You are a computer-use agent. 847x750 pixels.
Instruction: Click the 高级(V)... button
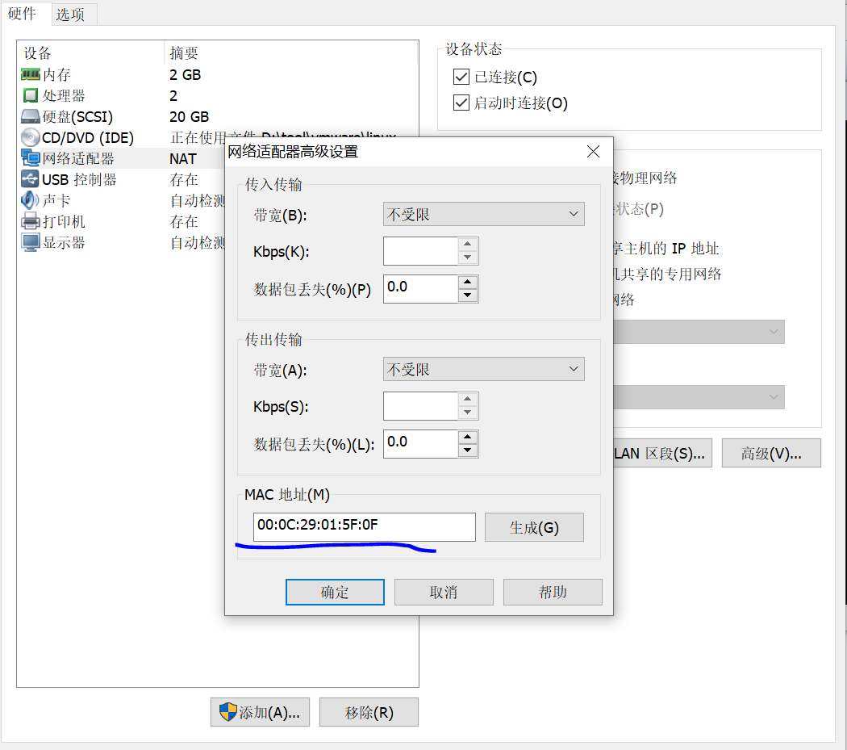pyautogui.click(x=771, y=453)
